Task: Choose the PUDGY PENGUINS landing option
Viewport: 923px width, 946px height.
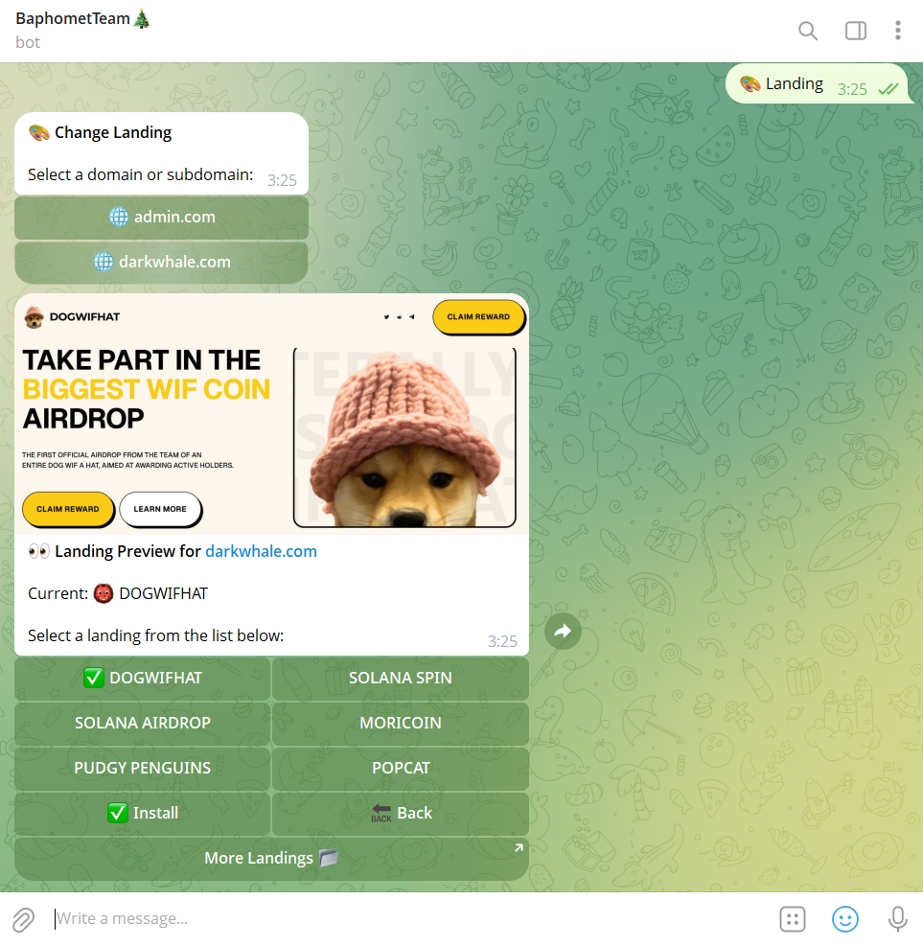Action: [143, 769]
